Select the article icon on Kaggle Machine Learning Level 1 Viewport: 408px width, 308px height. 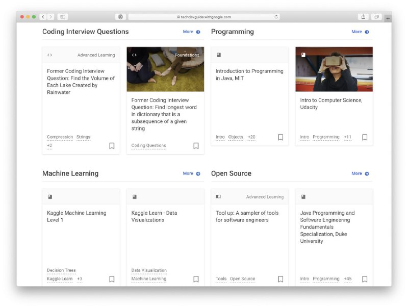(48, 196)
